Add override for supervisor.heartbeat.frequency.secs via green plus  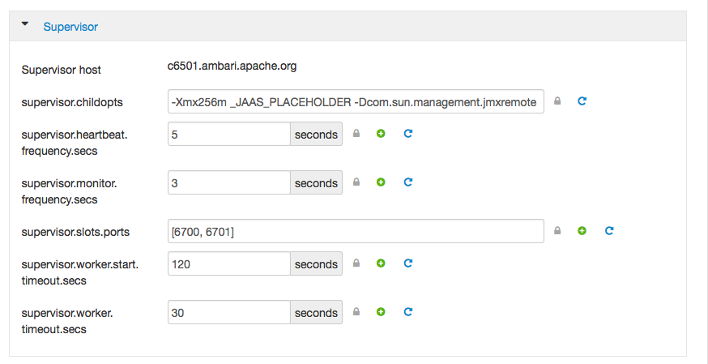[x=381, y=133]
